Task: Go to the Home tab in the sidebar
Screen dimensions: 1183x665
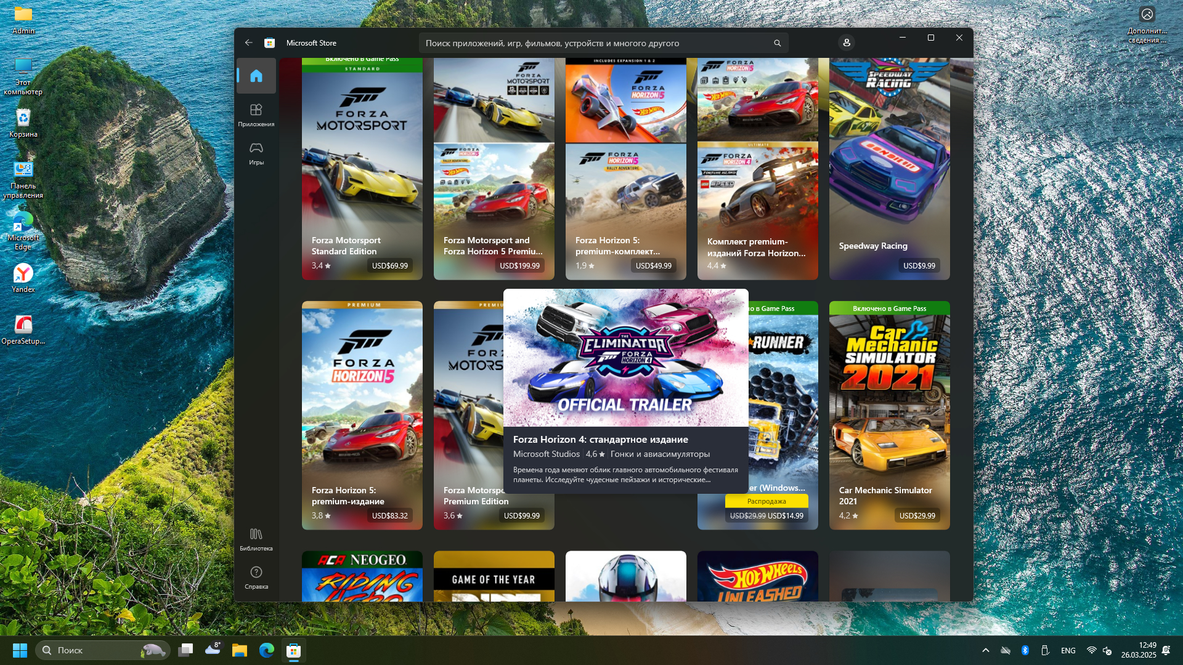Action: [x=256, y=76]
